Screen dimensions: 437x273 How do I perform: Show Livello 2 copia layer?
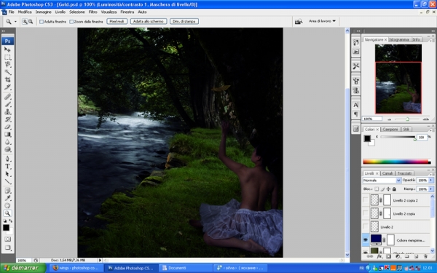pyautogui.click(x=366, y=213)
